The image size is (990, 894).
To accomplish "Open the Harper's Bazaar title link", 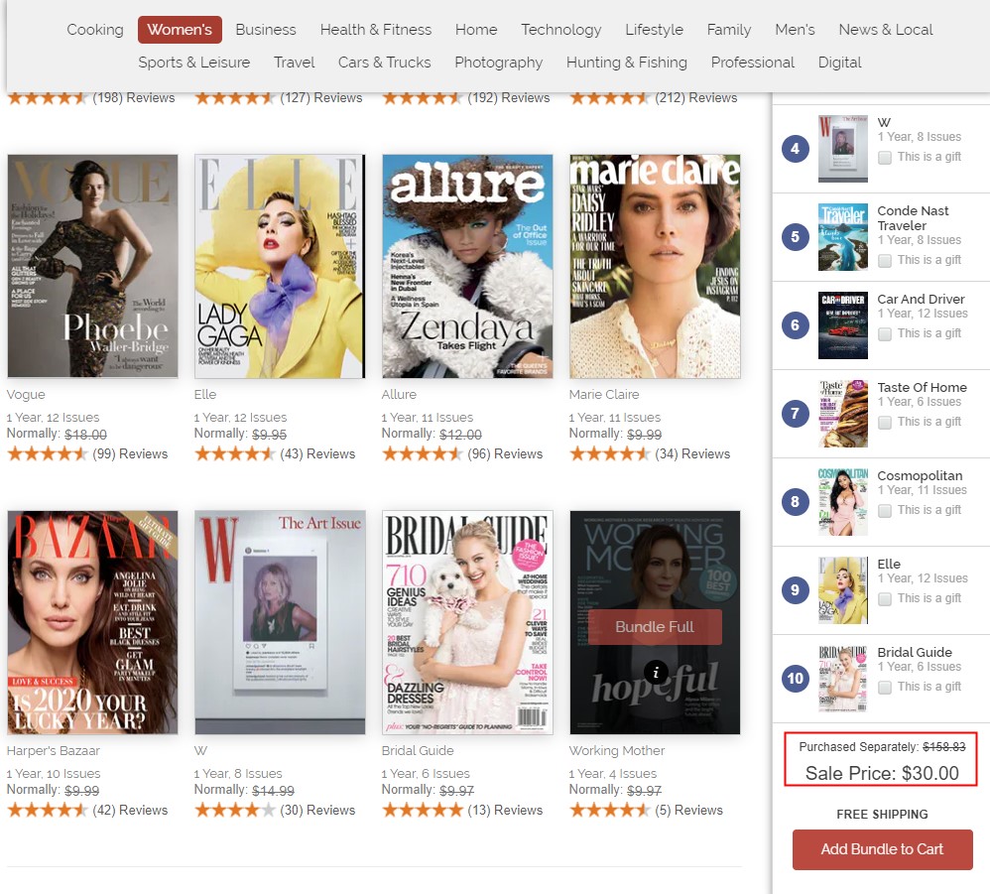I will [53, 751].
